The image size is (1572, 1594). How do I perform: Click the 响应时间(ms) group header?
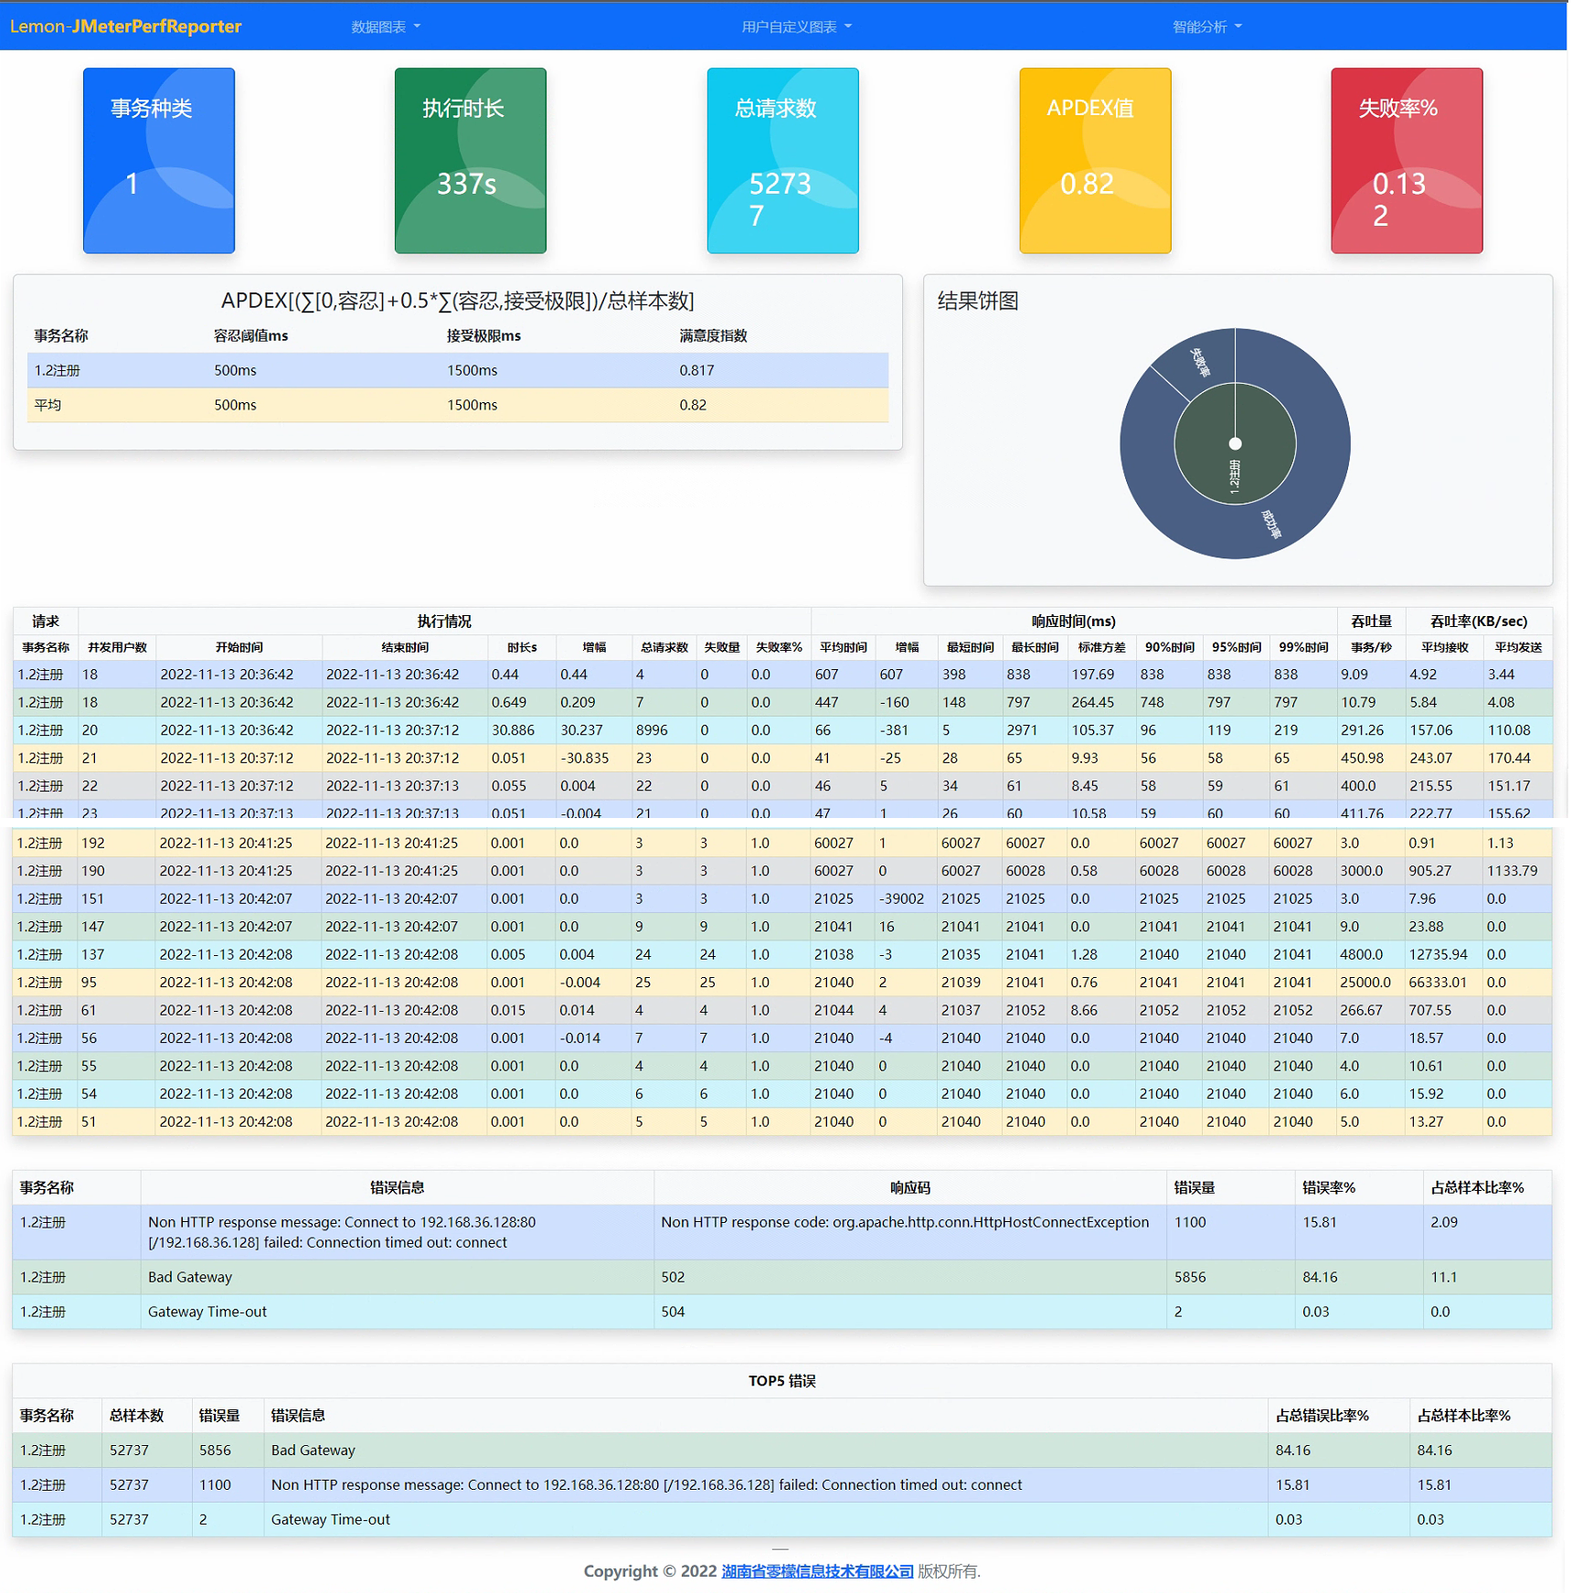point(1073,621)
